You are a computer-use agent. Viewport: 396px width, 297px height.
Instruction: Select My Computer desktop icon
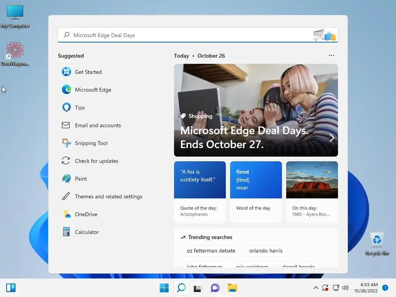(x=15, y=16)
